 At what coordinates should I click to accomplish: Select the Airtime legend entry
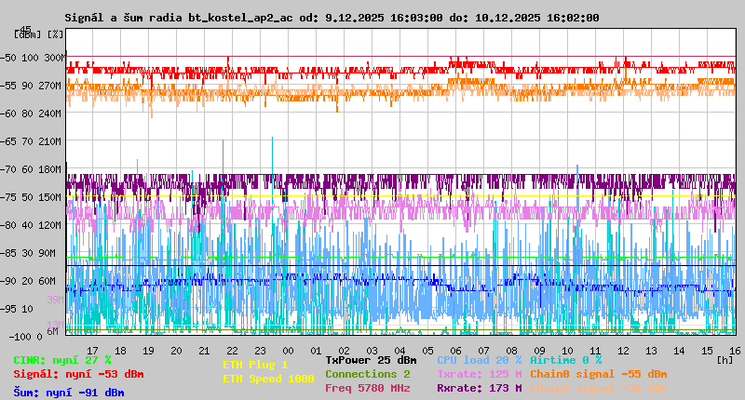click(565, 360)
